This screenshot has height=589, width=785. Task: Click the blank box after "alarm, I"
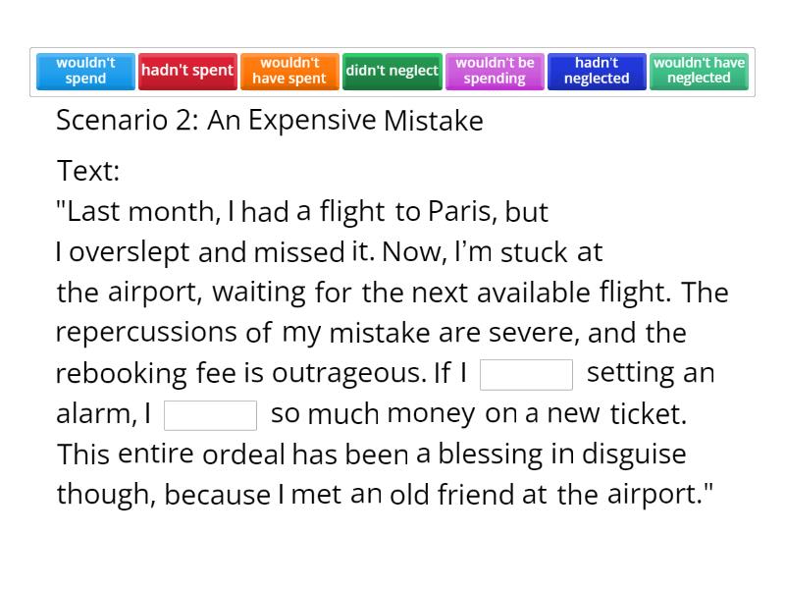210,415
